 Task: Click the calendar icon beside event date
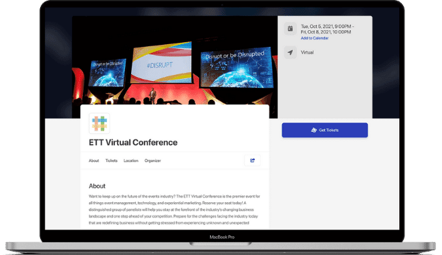[290, 29]
